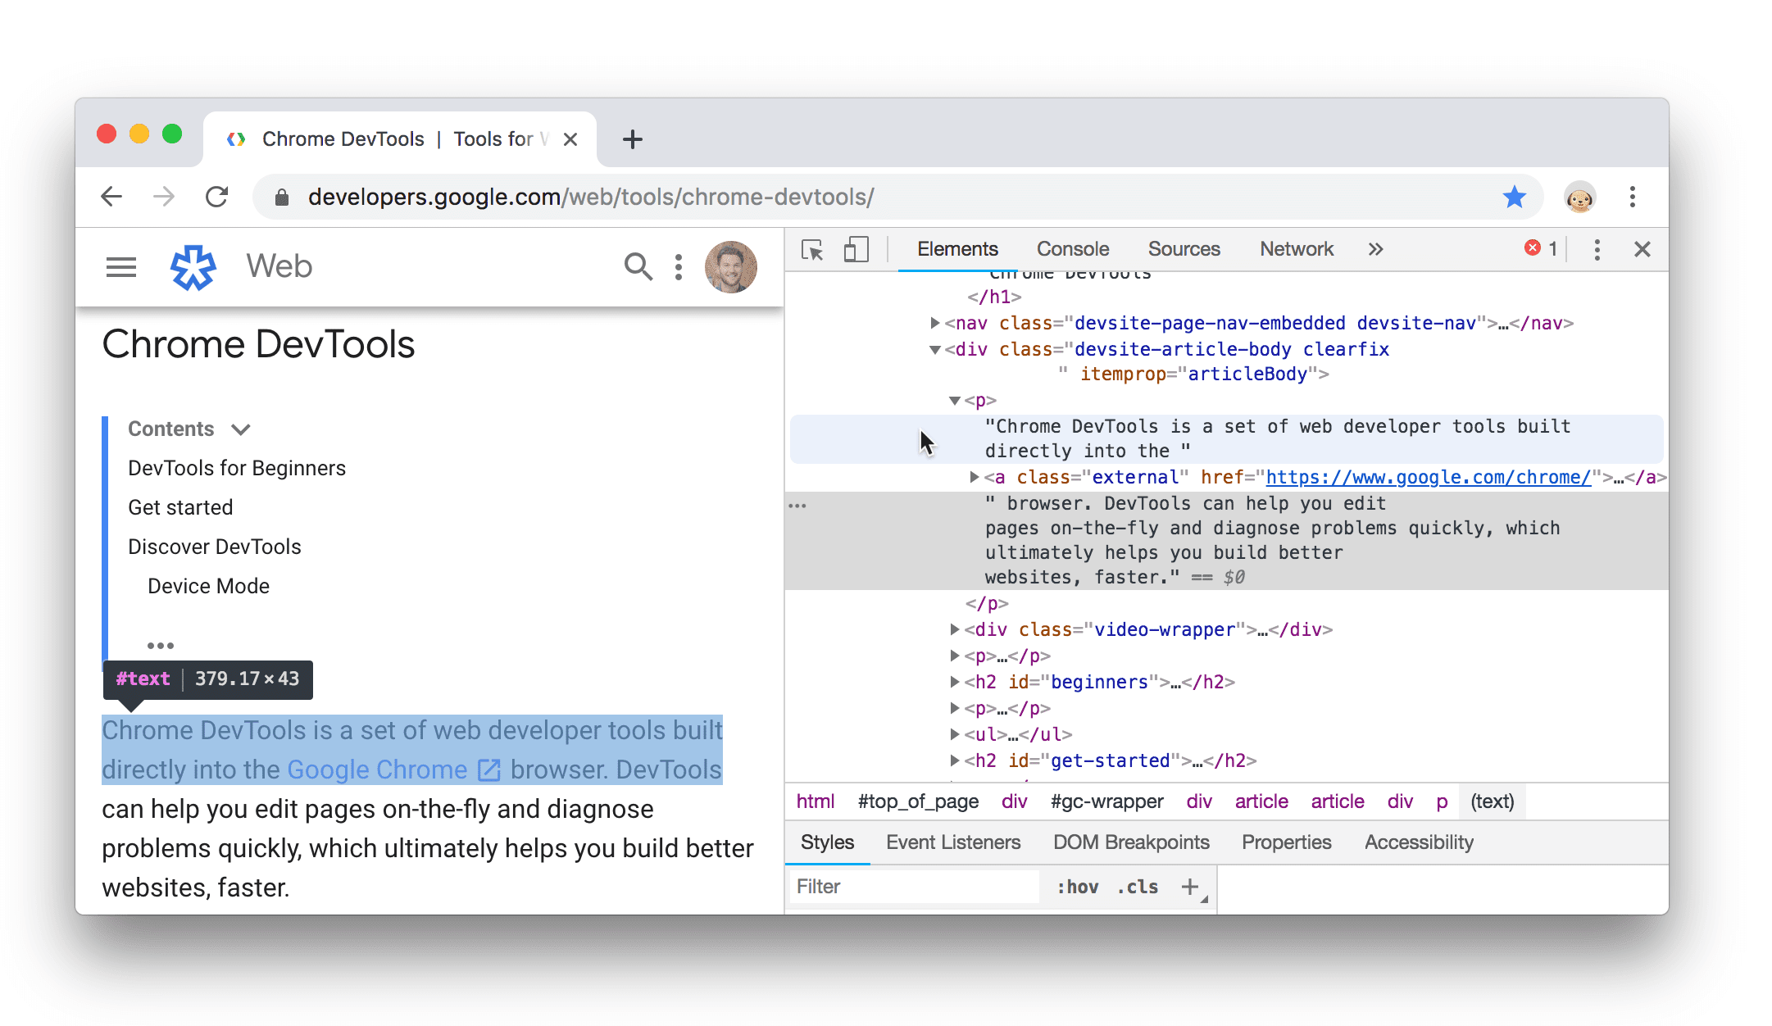The image size is (1772, 1026).
Task: Open the DevTools settings menu icon
Action: point(1595,251)
